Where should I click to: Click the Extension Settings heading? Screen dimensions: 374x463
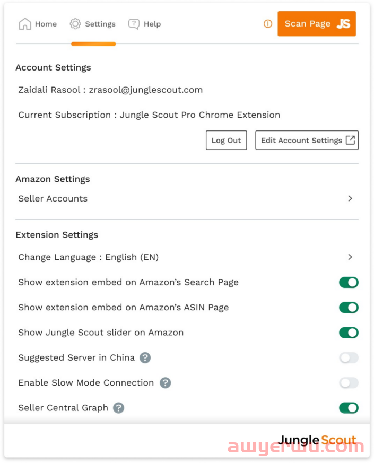pos(57,235)
